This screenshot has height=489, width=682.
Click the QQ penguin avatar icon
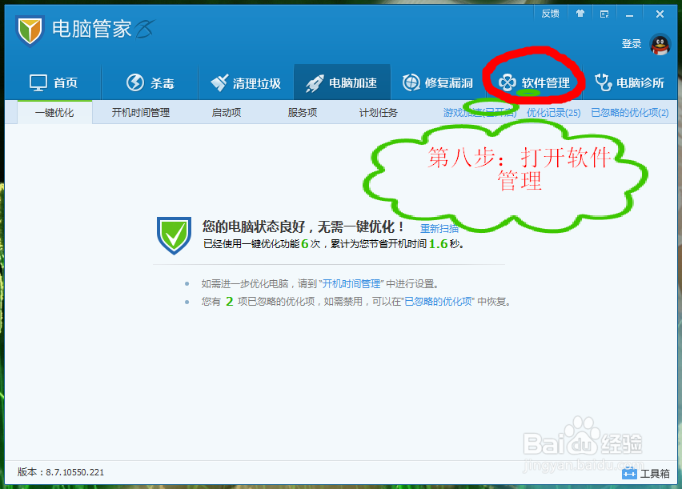tap(660, 44)
